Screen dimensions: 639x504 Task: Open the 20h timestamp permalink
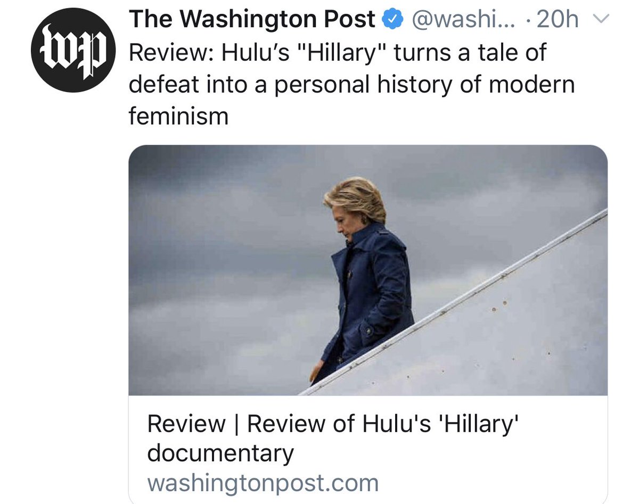(558, 20)
